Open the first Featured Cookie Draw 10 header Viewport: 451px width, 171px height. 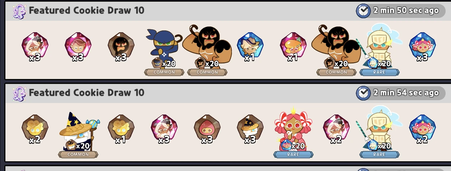tap(87, 10)
